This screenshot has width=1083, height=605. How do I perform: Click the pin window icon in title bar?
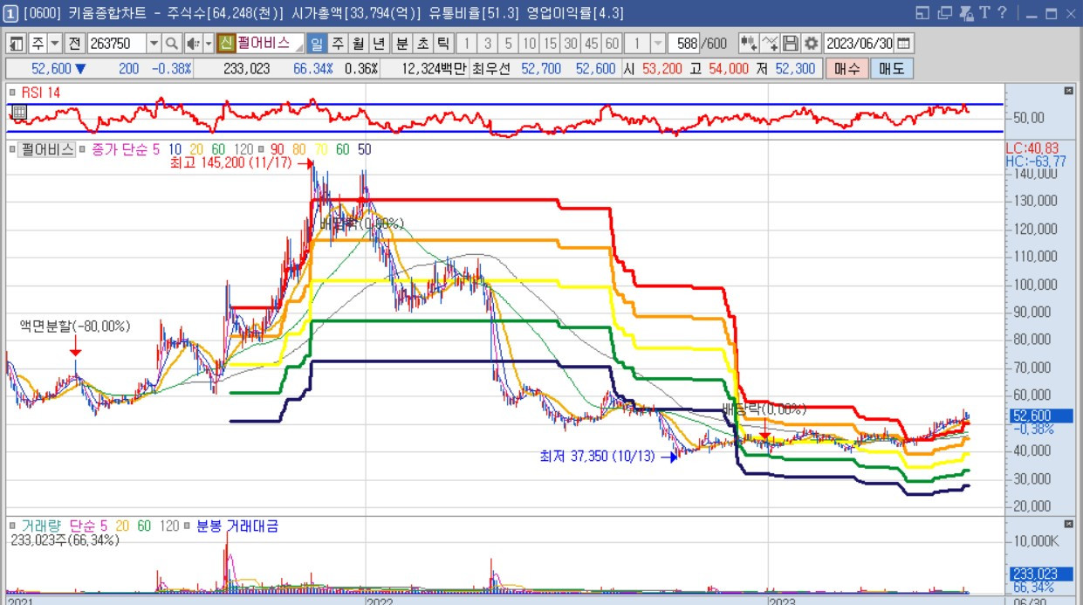pyautogui.click(x=965, y=13)
